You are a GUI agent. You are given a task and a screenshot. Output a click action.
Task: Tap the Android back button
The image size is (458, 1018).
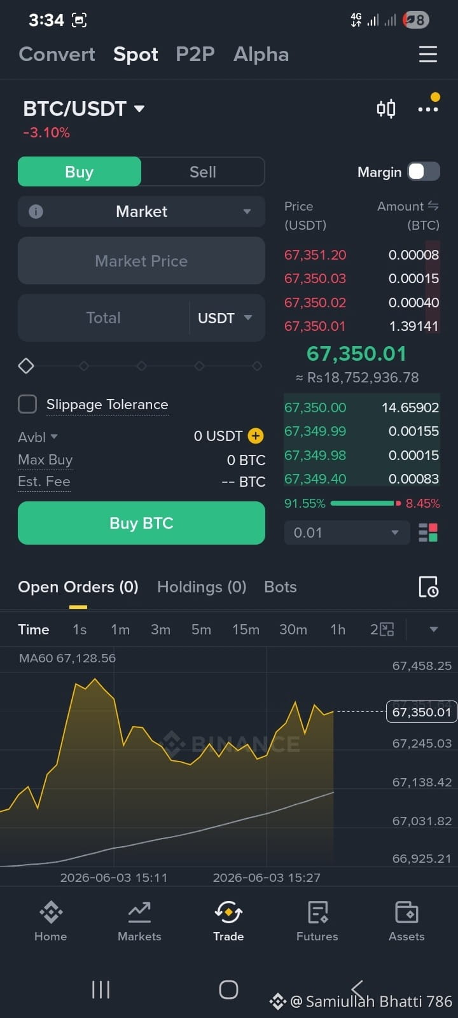(x=357, y=989)
